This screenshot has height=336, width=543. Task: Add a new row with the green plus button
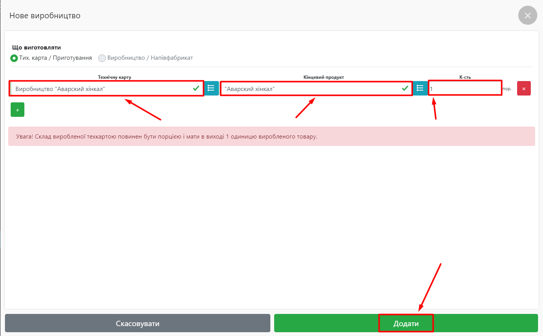click(x=18, y=110)
